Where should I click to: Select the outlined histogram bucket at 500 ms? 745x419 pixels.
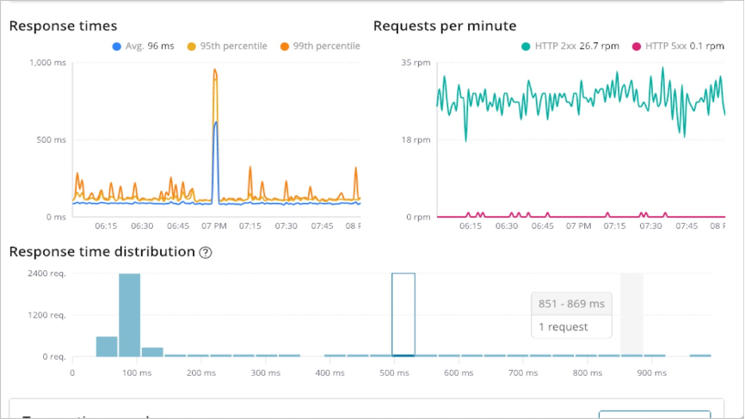click(x=403, y=315)
